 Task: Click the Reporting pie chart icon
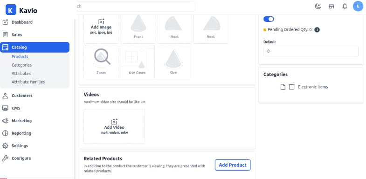point(5,133)
